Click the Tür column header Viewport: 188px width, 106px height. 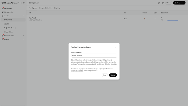click(x=125, y=13)
